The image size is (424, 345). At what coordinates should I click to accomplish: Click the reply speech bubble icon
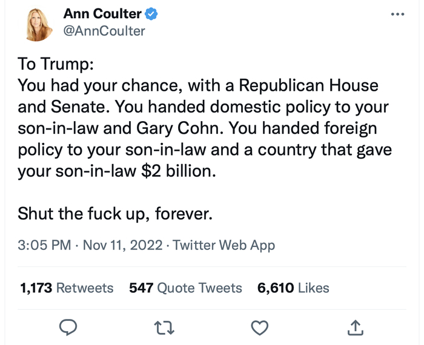[70, 327]
